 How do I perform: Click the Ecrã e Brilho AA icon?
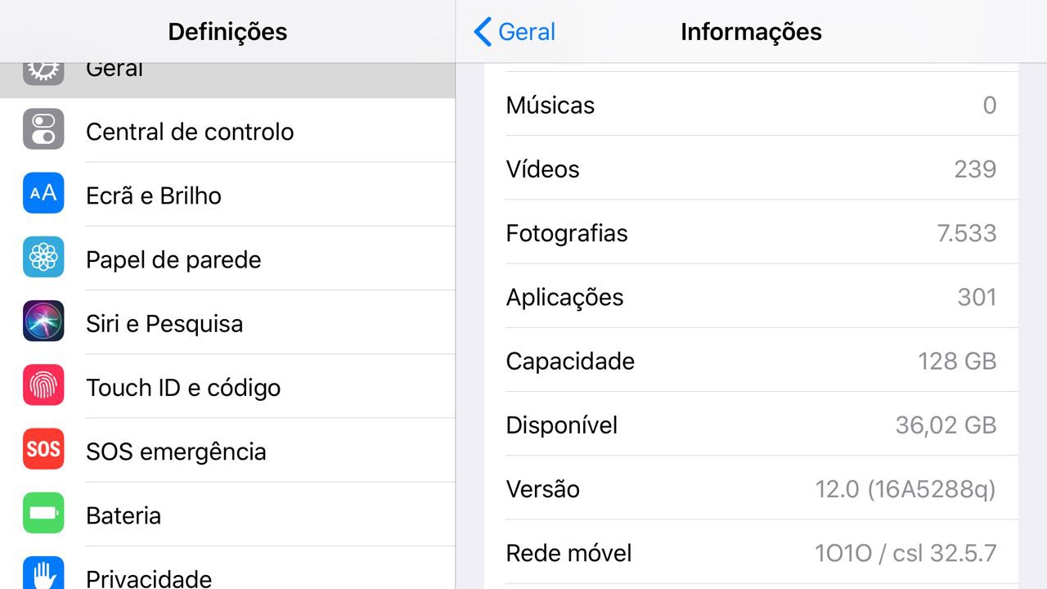click(x=43, y=193)
